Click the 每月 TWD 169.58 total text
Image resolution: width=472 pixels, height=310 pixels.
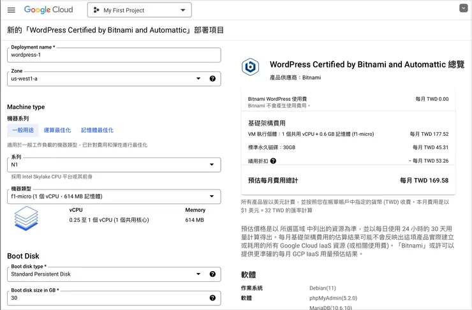point(424,181)
